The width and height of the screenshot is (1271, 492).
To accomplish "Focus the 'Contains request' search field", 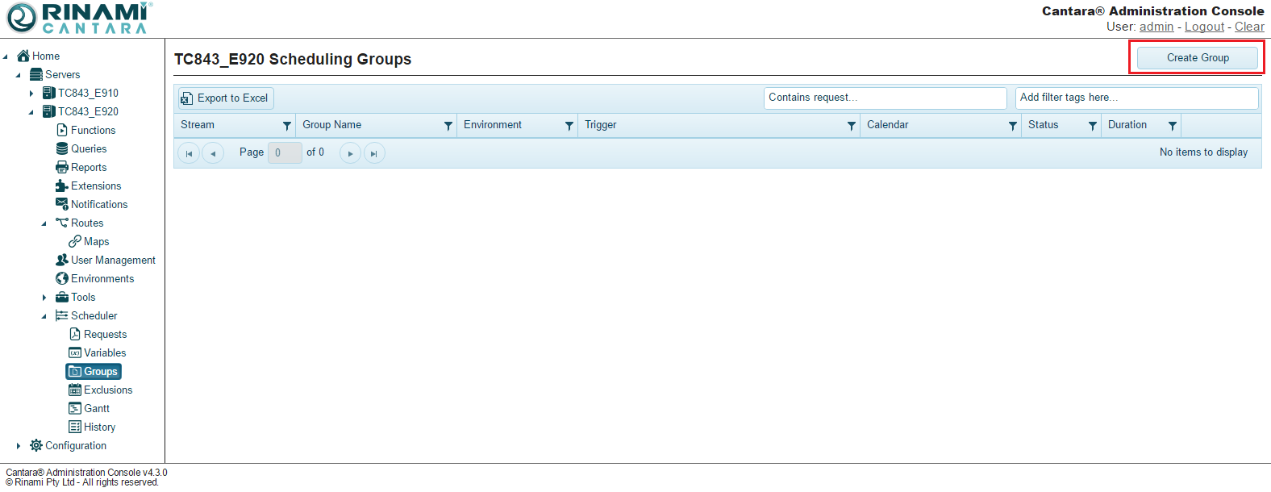I will (x=885, y=98).
